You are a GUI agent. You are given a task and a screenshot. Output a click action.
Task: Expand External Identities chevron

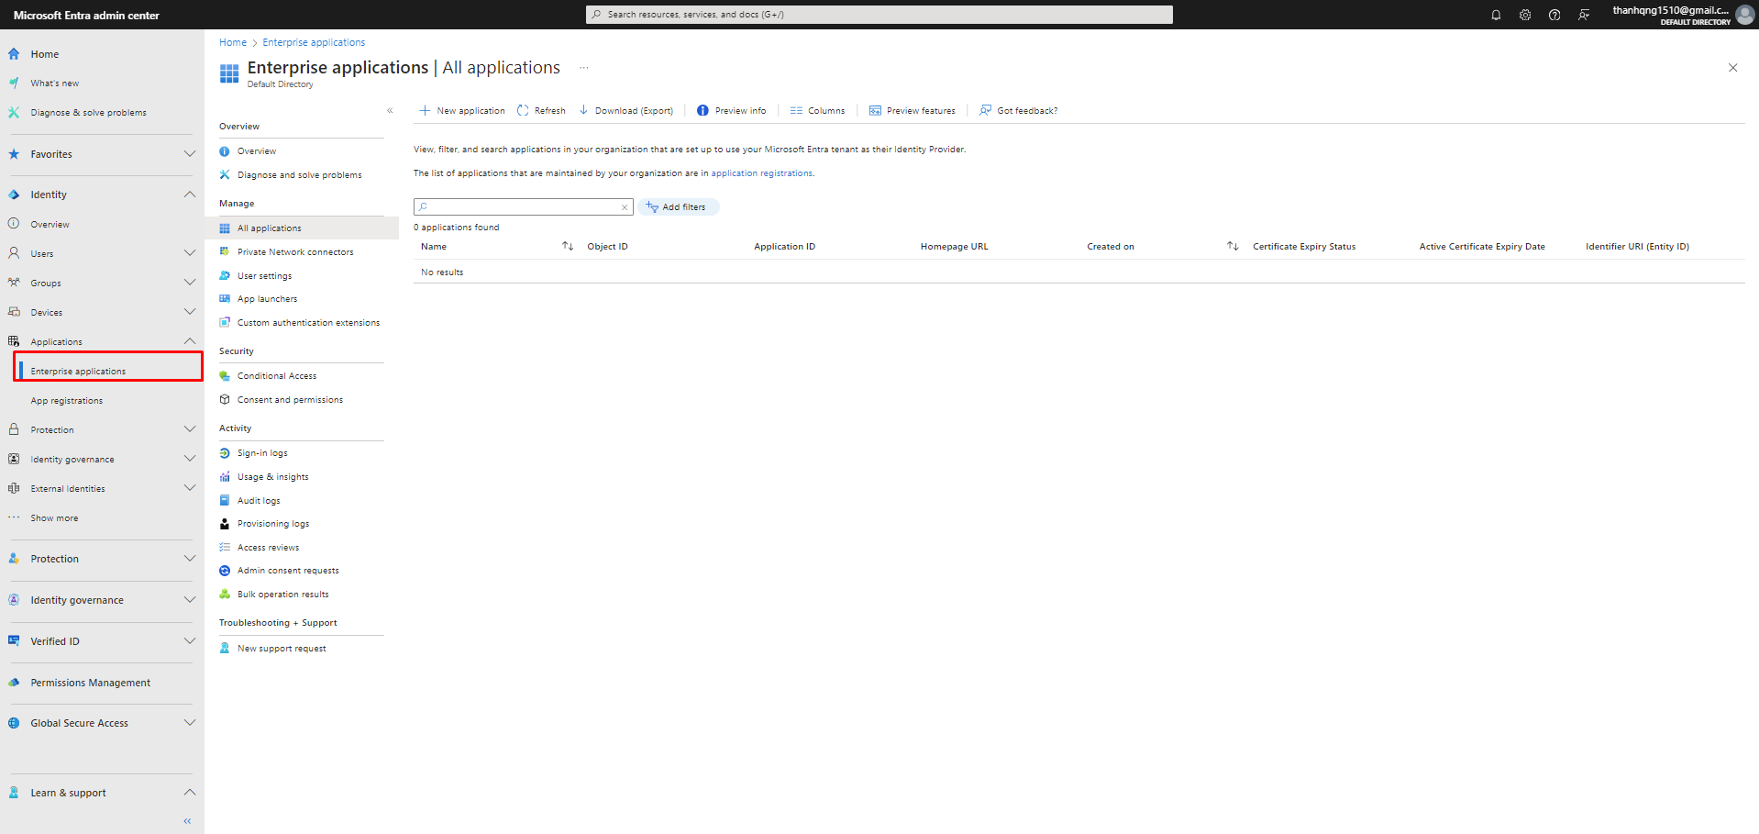tap(190, 488)
